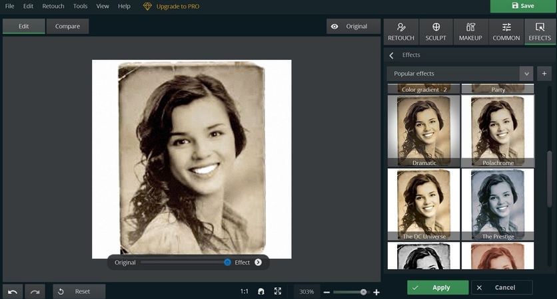557x299 pixels.
Task: Redo the last action
Action: tap(35, 292)
